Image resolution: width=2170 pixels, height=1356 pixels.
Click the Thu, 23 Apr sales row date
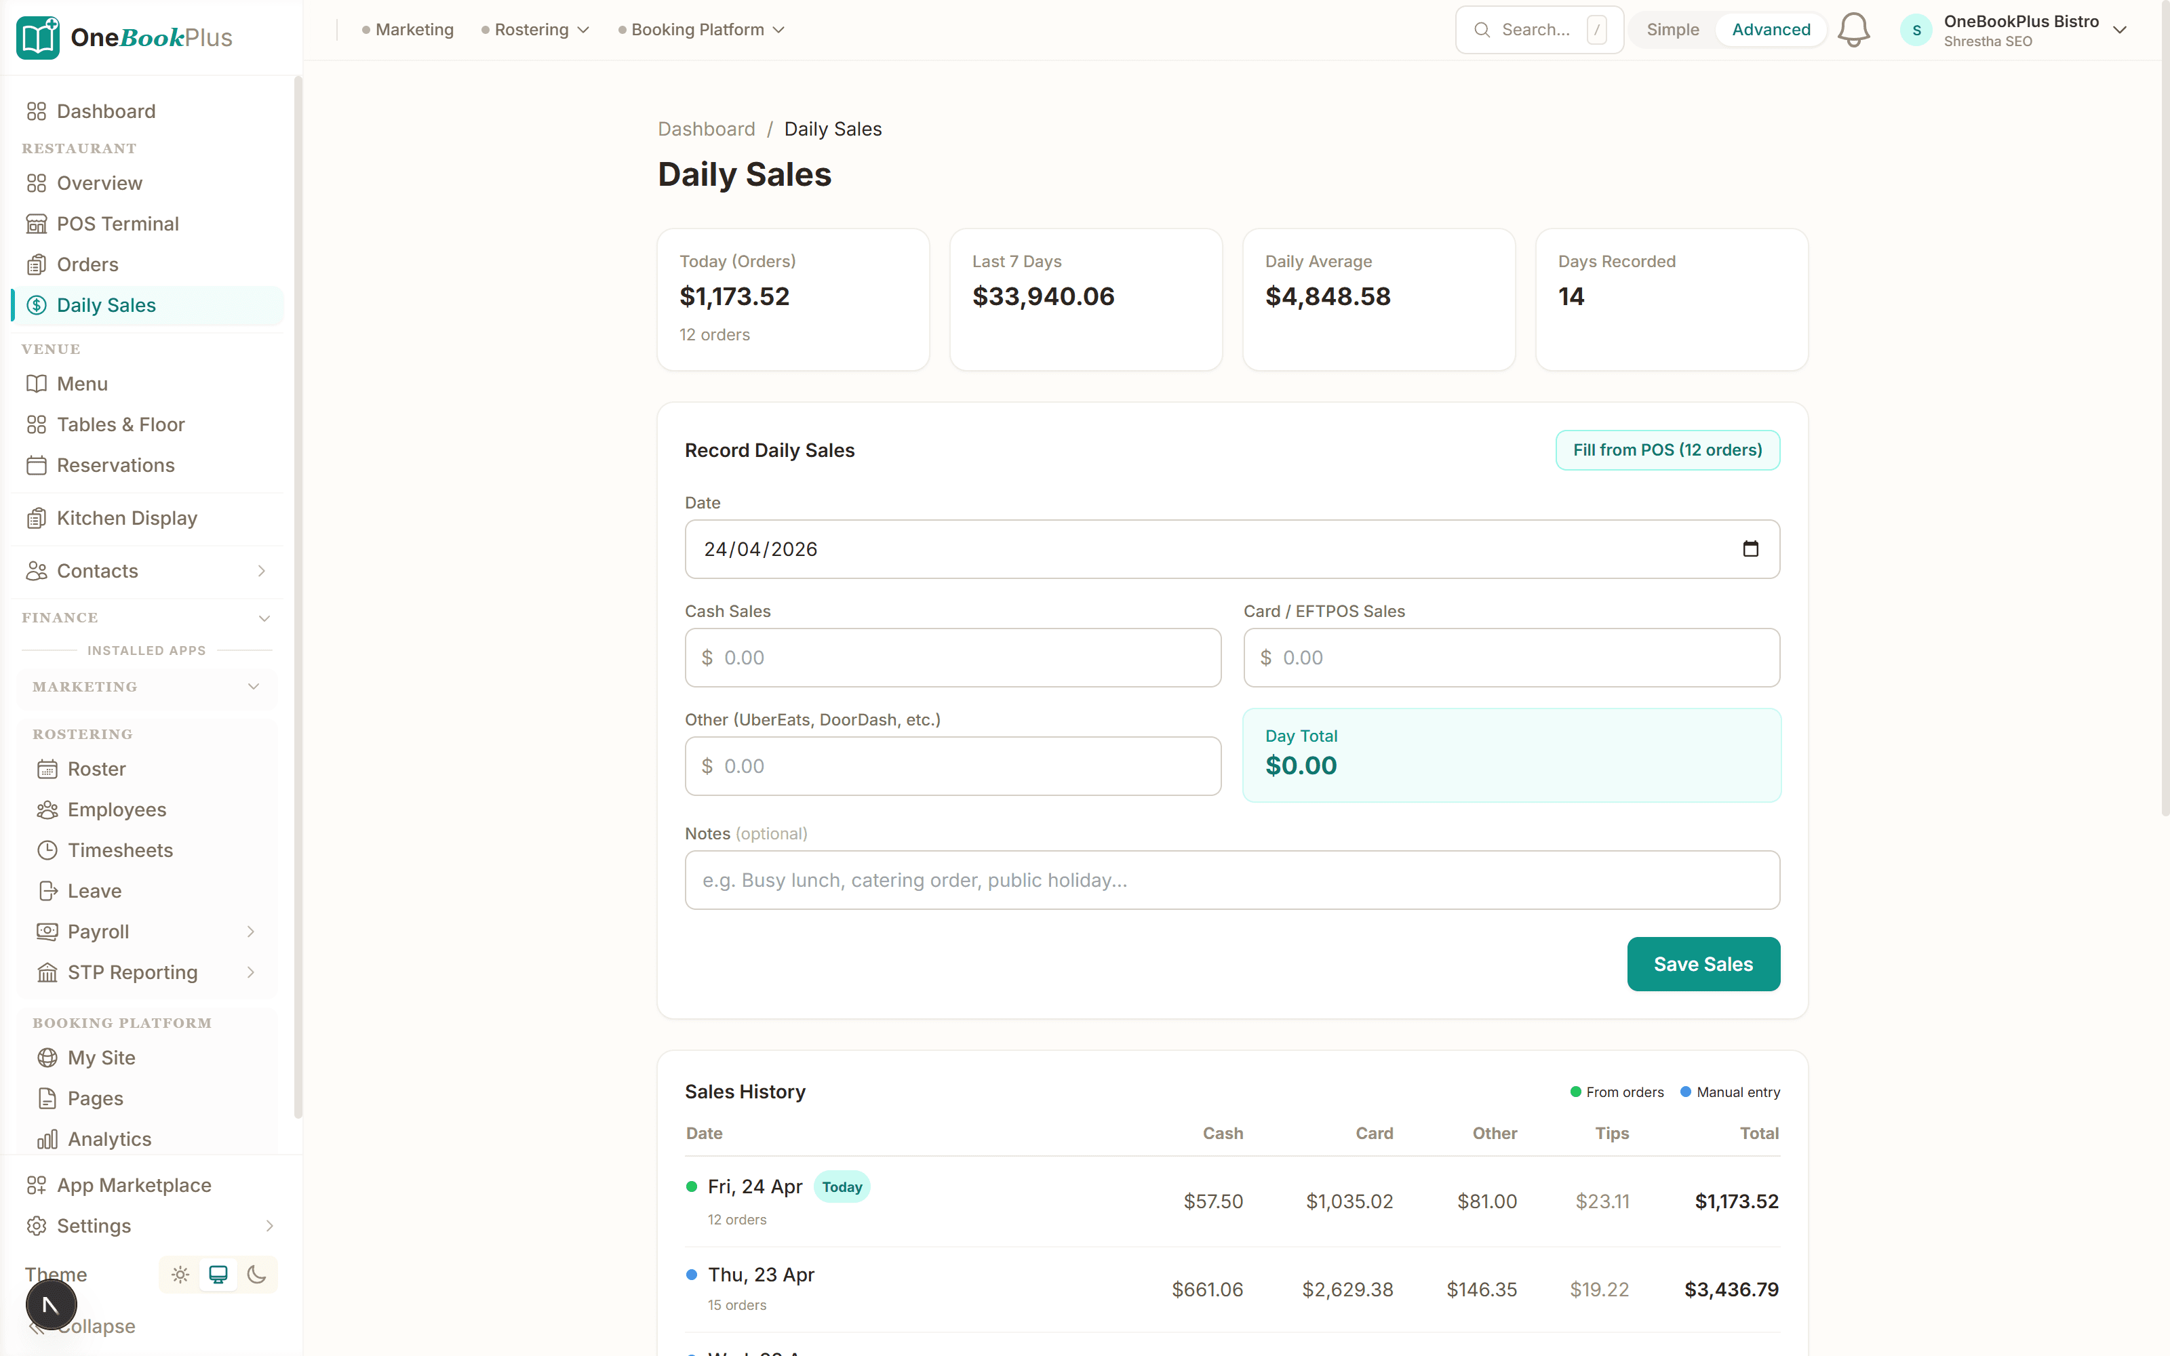(x=760, y=1275)
